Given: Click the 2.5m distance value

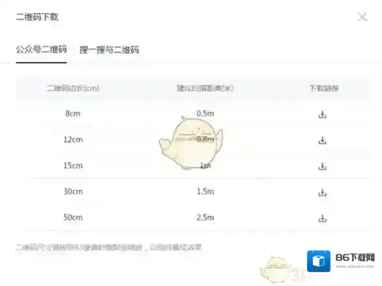Looking at the screenshot, I should [205, 217].
